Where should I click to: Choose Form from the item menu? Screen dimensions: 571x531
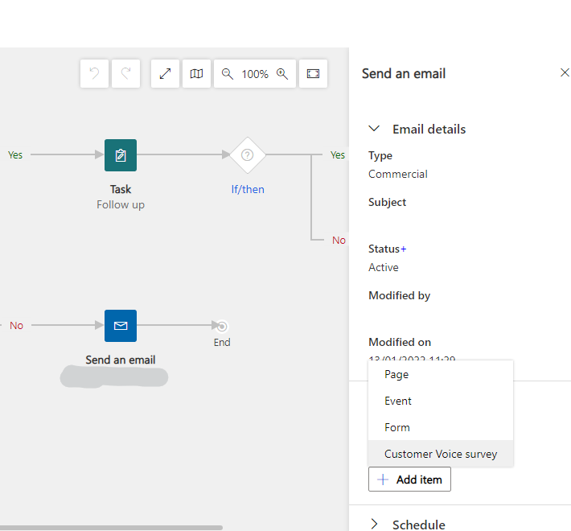441,427
